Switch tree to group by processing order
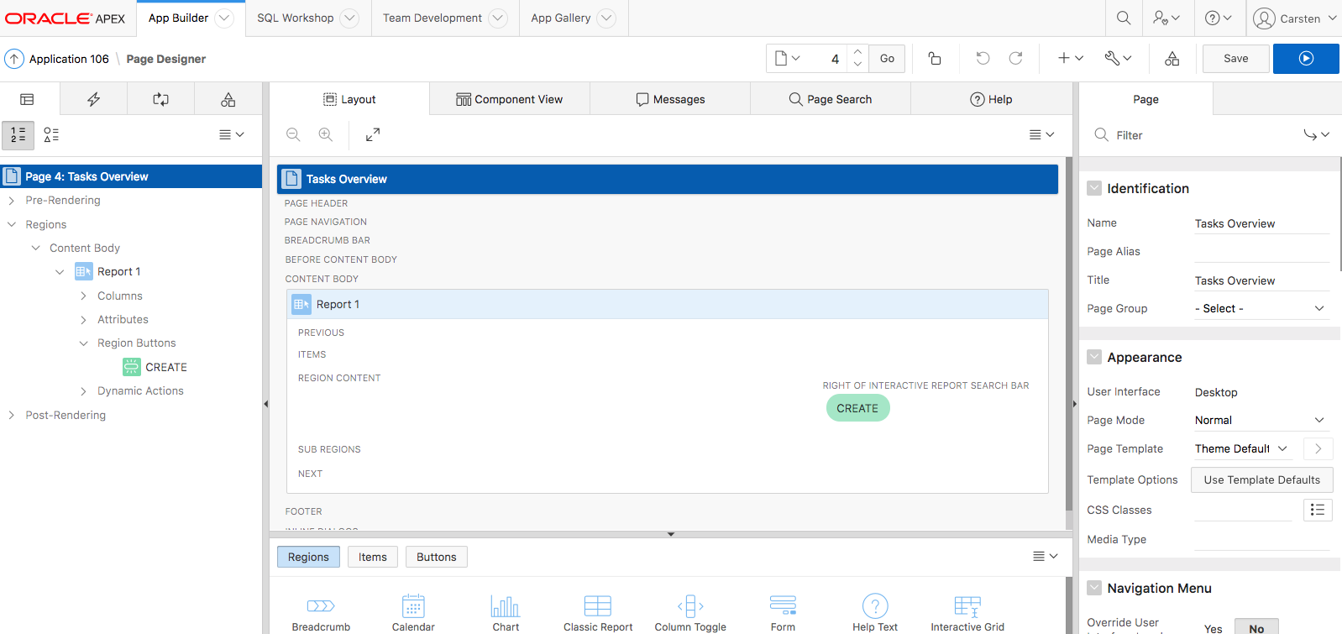The height and width of the screenshot is (634, 1342). tap(18, 134)
